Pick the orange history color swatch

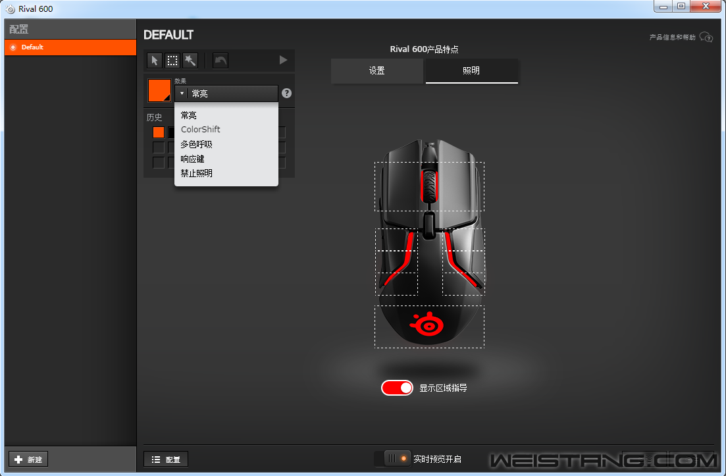159,132
